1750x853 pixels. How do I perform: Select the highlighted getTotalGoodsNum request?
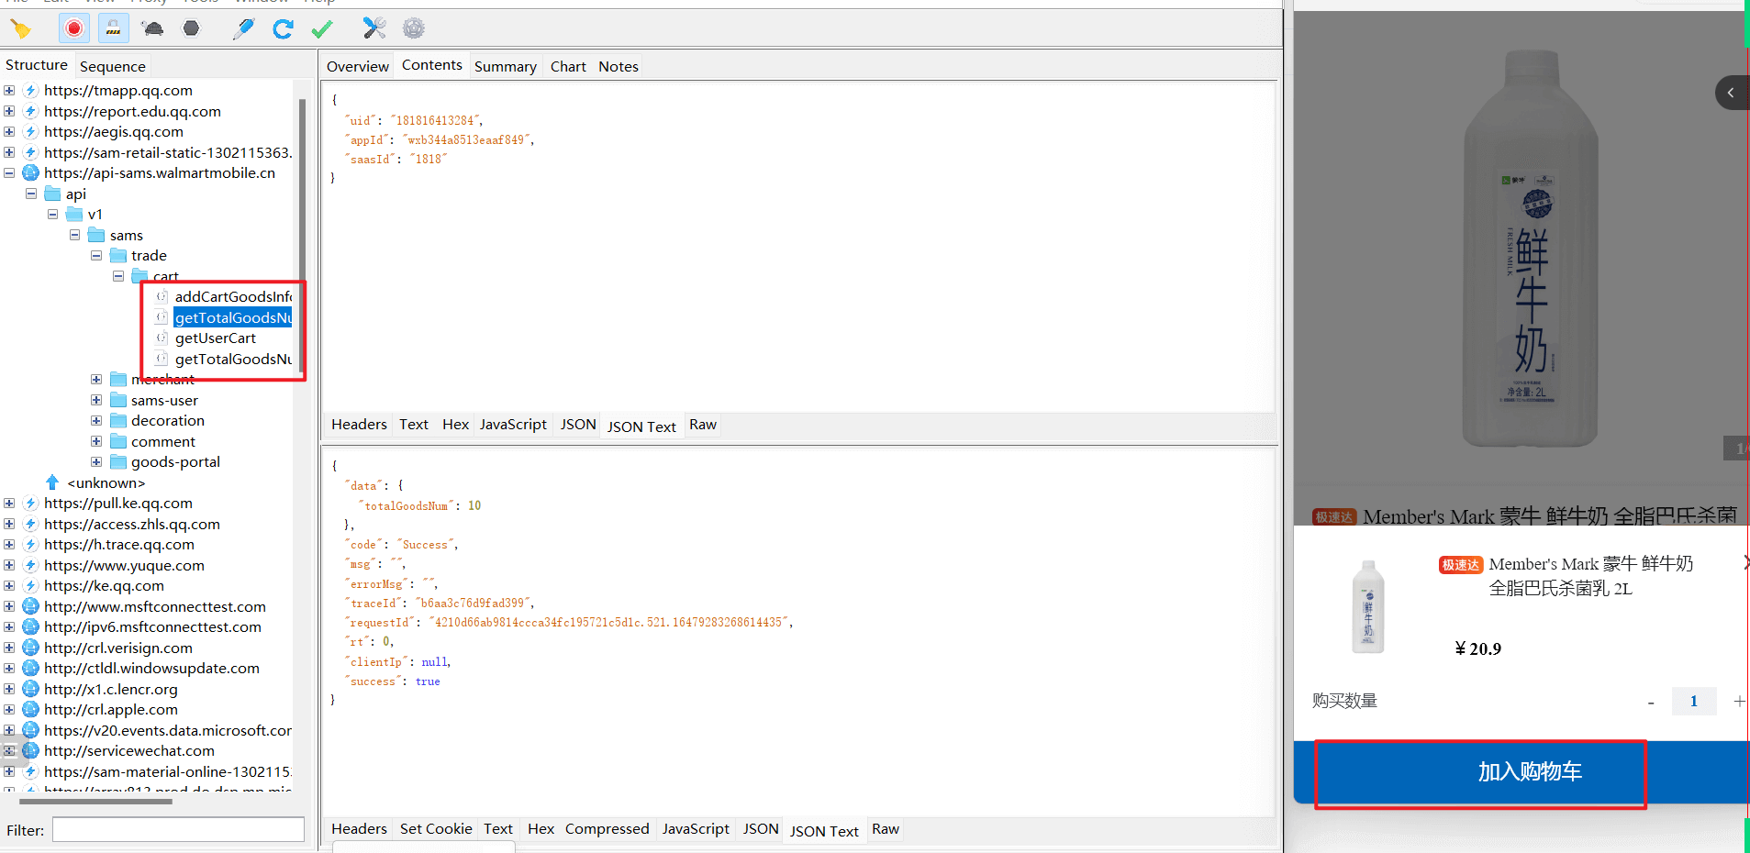click(233, 317)
